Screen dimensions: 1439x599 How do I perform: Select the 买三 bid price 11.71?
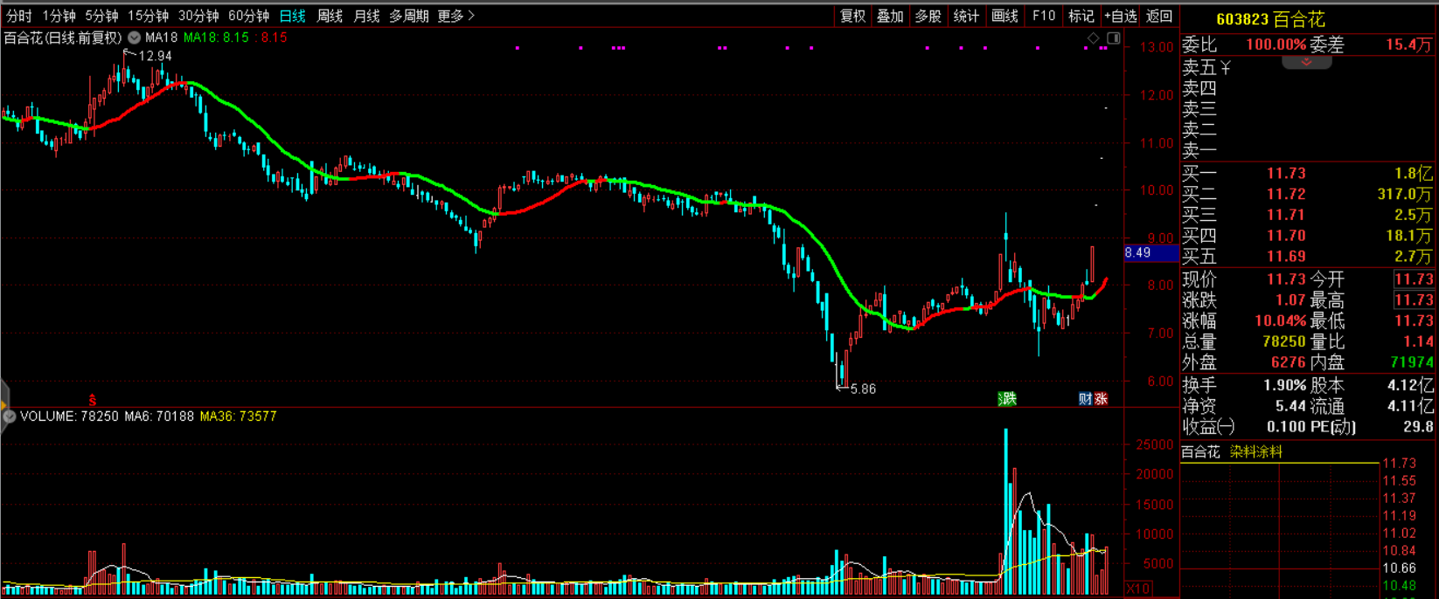[x=1286, y=215]
